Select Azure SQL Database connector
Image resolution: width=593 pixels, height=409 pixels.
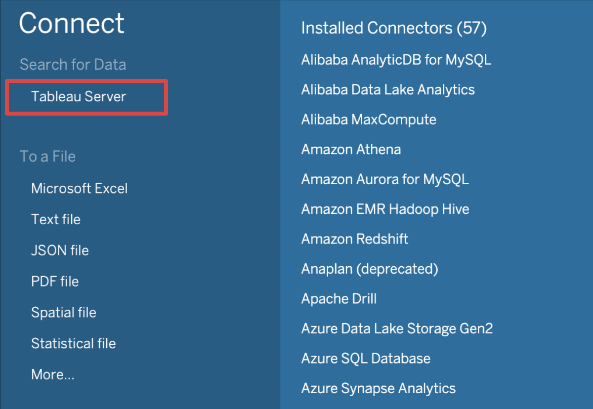tap(366, 358)
